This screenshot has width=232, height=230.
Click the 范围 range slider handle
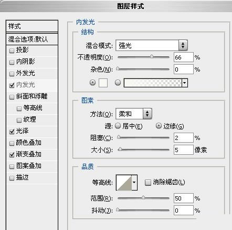(143, 197)
